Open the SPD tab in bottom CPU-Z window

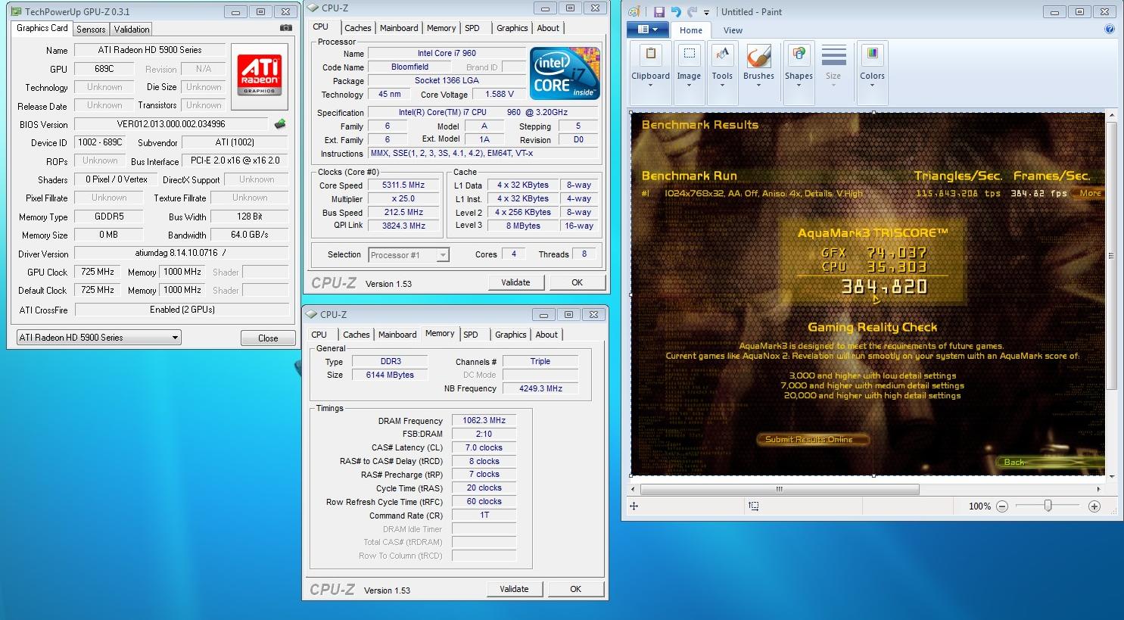click(x=471, y=335)
